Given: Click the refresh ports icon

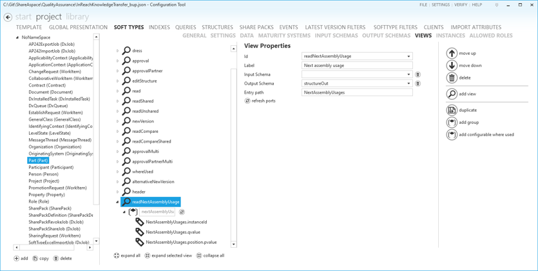Looking at the screenshot, I should (x=247, y=101).
